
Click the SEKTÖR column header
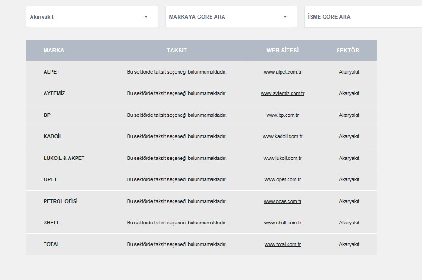pos(348,51)
